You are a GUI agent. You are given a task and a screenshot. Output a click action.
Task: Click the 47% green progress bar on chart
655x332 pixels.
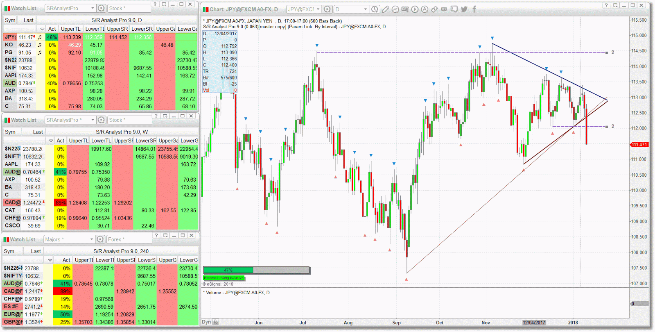(228, 270)
